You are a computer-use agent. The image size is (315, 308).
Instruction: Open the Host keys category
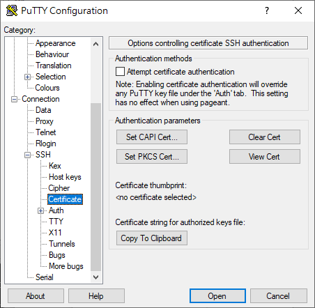[65, 177]
